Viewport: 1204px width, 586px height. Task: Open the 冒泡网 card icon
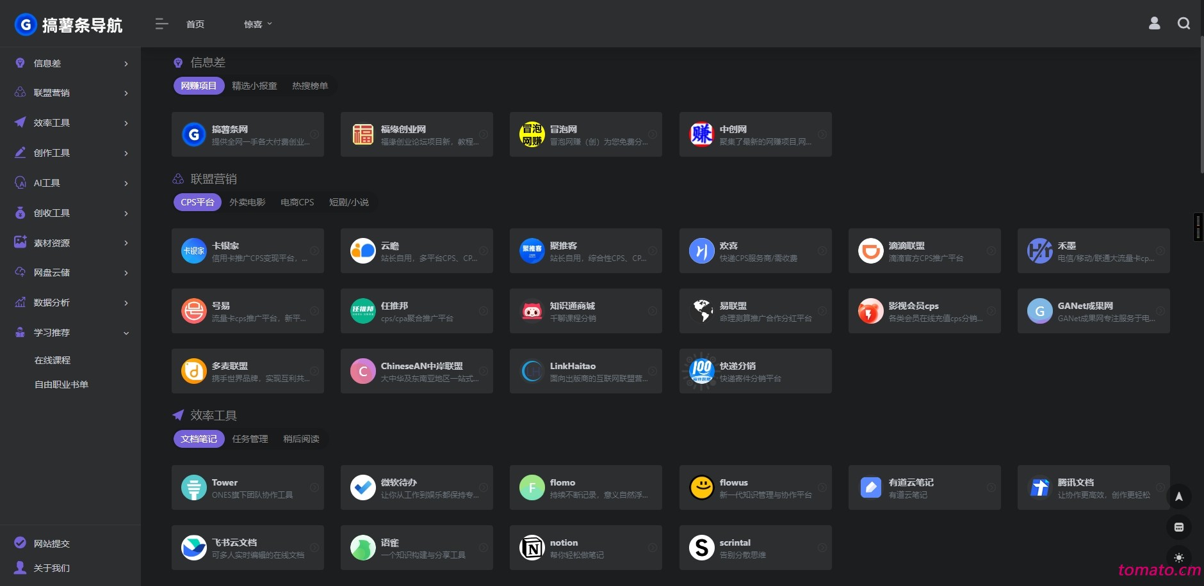(x=532, y=134)
